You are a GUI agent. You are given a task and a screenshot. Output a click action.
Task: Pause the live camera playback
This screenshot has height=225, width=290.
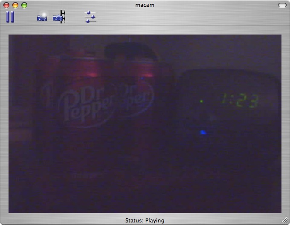pos(10,17)
